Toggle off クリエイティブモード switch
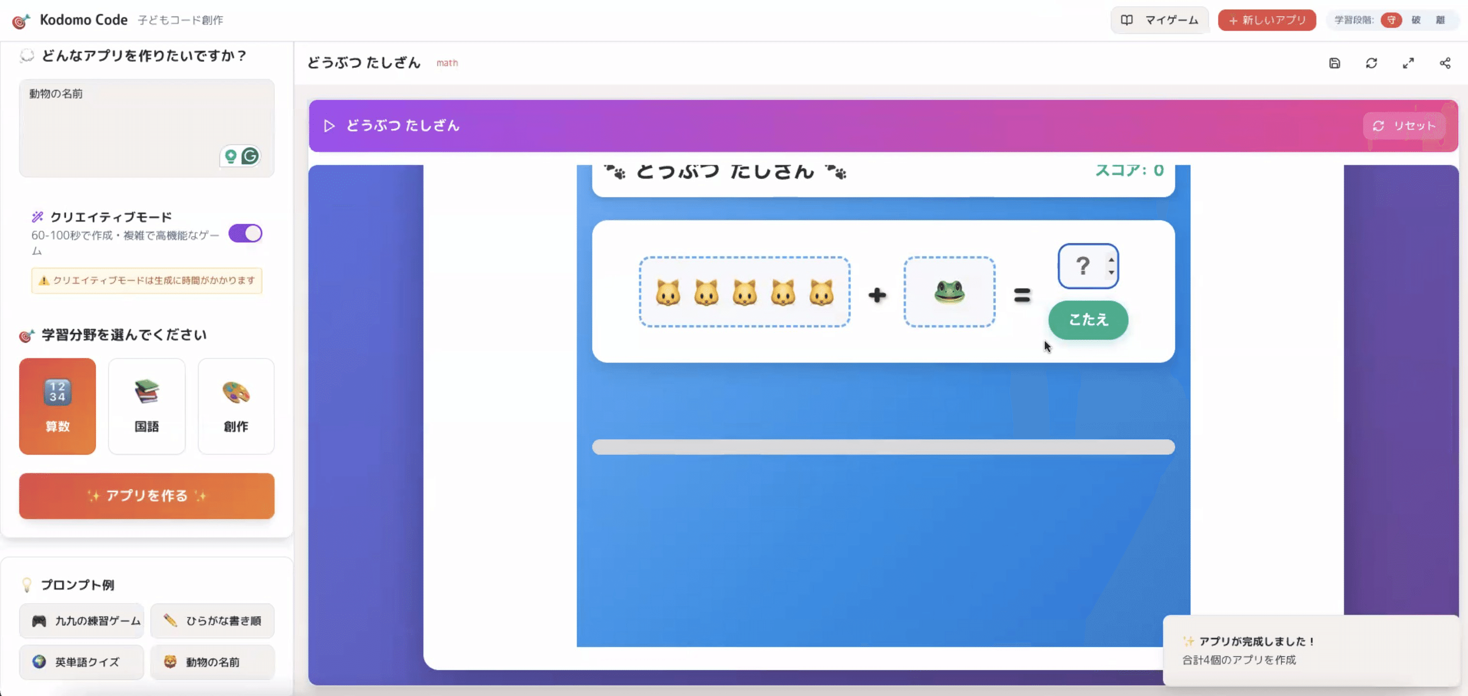Image resolution: width=1468 pixels, height=696 pixels. [x=245, y=233]
